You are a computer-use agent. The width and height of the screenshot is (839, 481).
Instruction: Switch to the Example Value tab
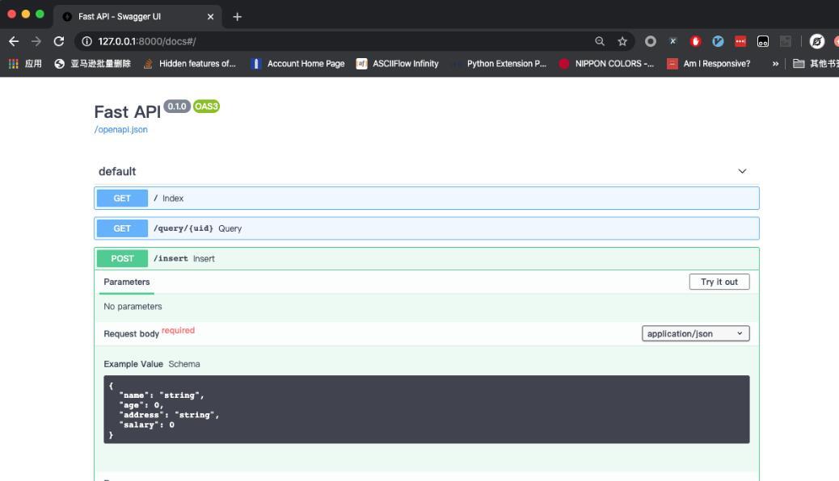click(133, 364)
